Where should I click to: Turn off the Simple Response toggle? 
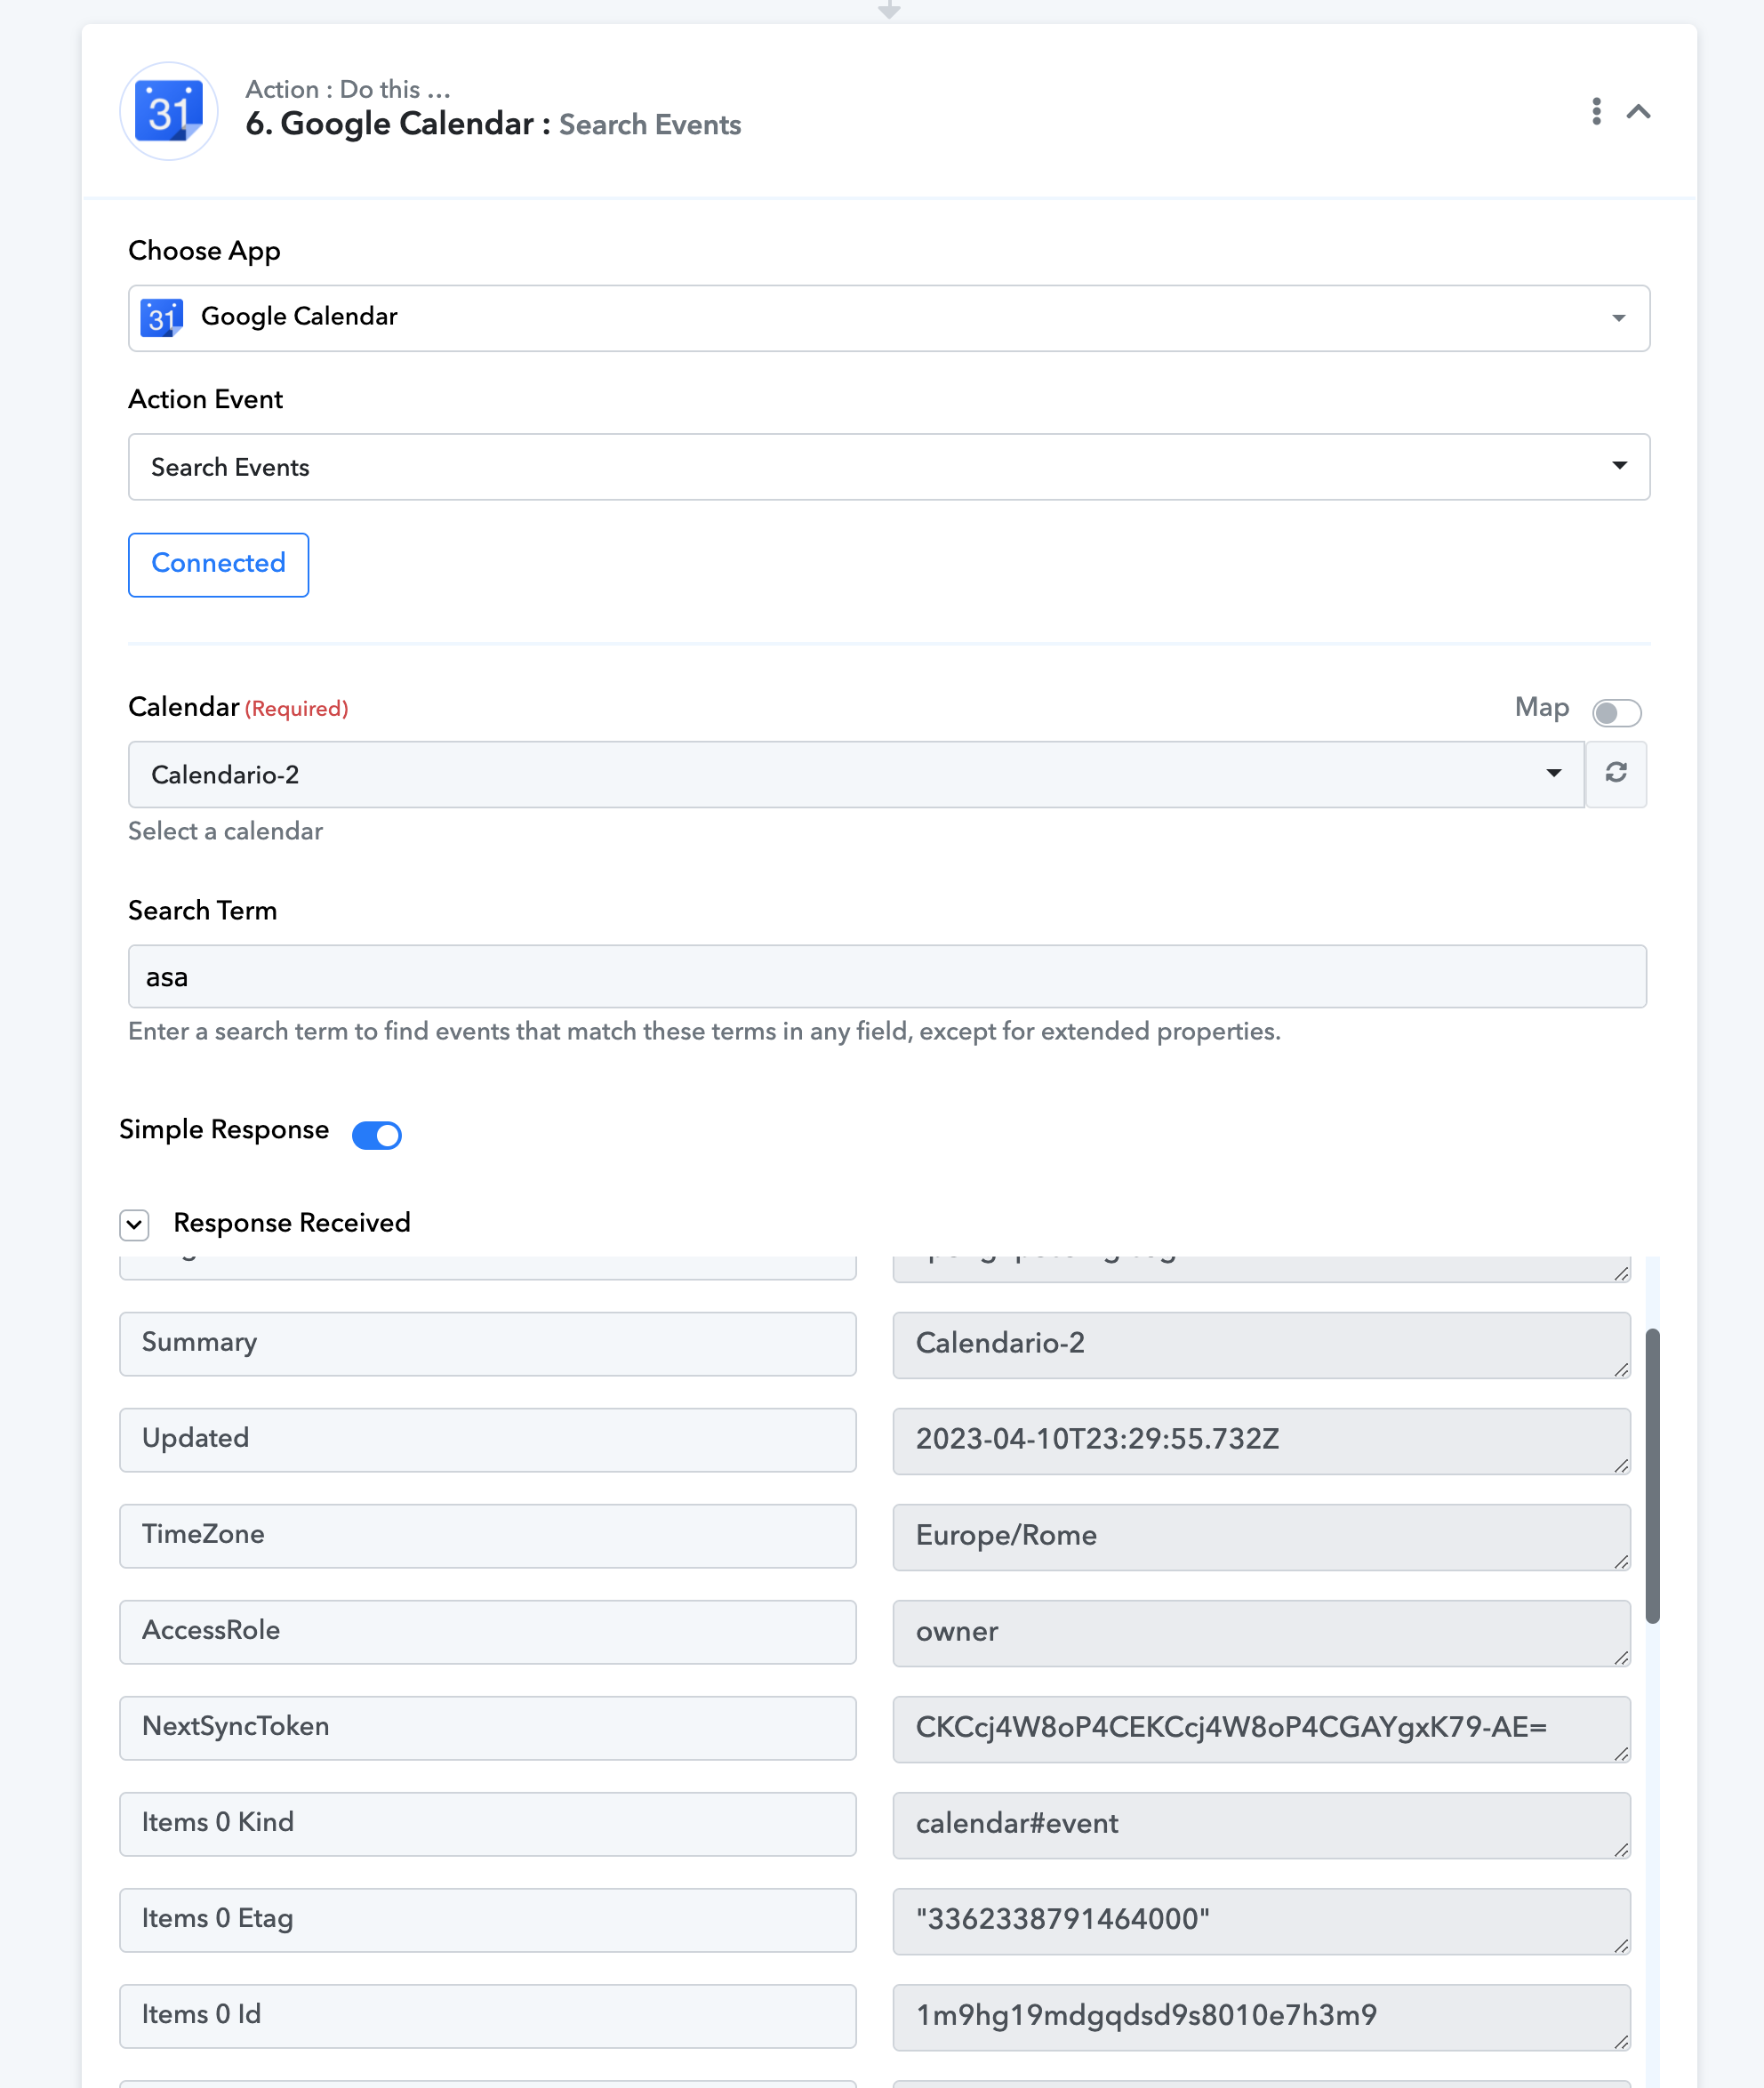(377, 1134)
